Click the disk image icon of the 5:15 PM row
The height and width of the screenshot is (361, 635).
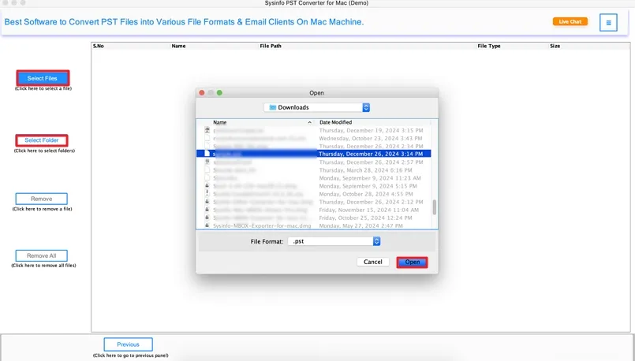(207, 186)
